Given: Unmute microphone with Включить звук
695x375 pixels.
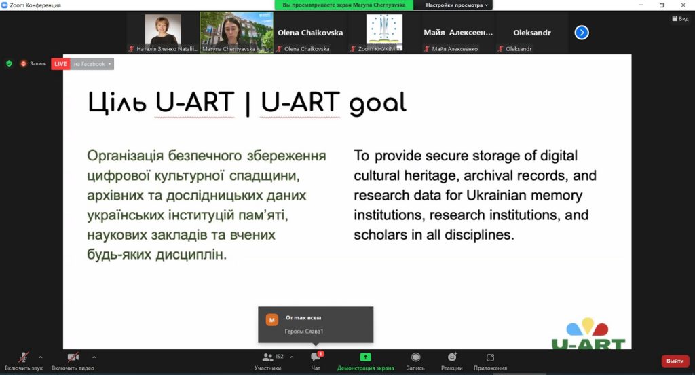Looking at the screenshot, I should [x=24, y=361].
